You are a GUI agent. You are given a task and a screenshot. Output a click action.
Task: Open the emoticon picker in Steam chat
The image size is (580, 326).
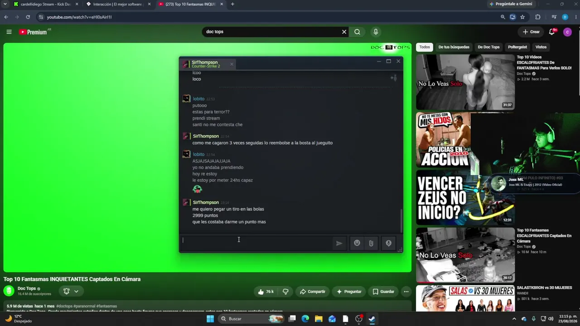click(357, 243)
